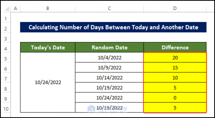Select yellow cell showing difference 20
The image size is (215, 118).
click(175, 58)
